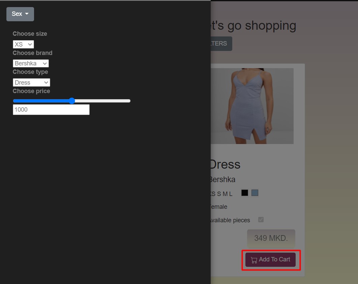Image resolution: width=358 pixels, height=284 pixels.
Task: Select the light blue color swatch
Action: 255,193
